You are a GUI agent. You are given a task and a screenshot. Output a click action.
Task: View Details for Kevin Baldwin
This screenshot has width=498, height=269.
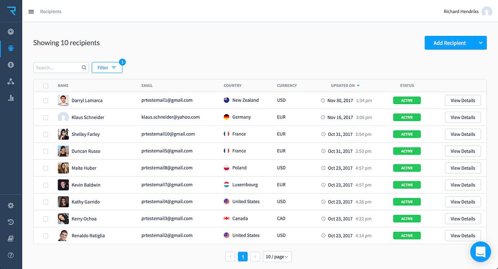click(463, 185)
